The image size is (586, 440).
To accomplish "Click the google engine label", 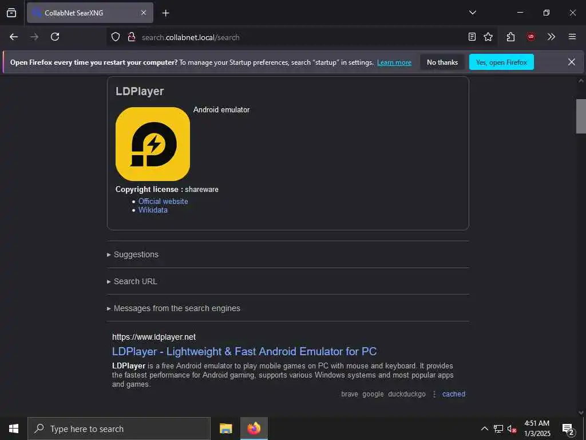I will (x=373, y=394).
